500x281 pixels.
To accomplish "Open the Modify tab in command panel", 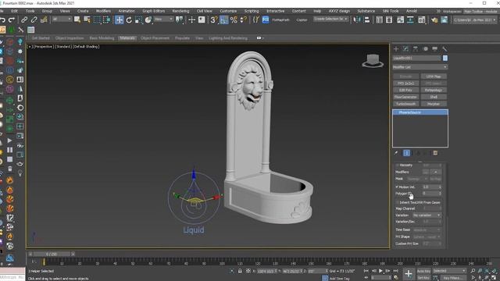I will (405, 48).
